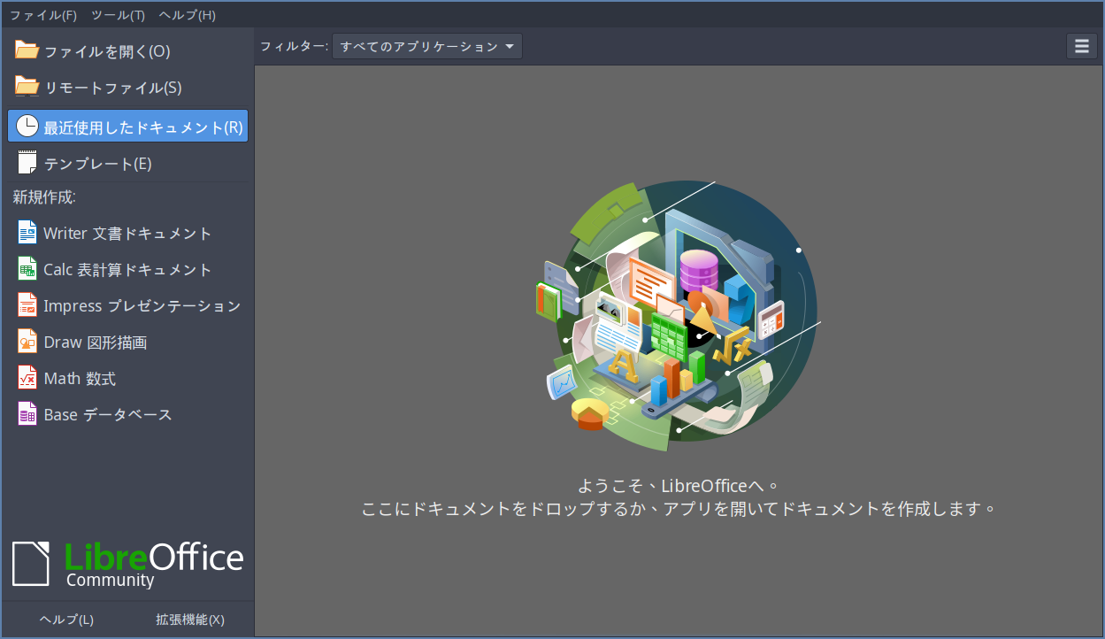Open the view options hamburger menu

[x=1081, y=45]
